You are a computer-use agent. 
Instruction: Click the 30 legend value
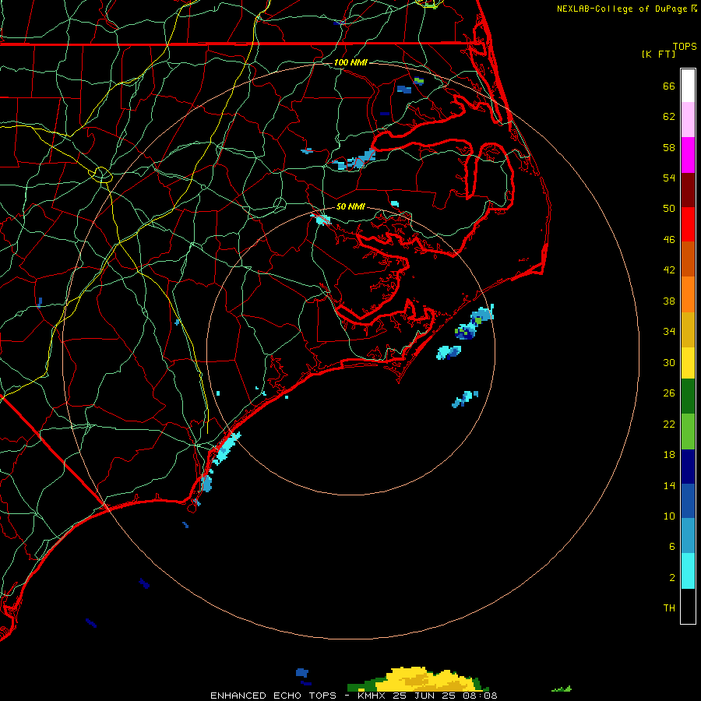pos(669,362)
